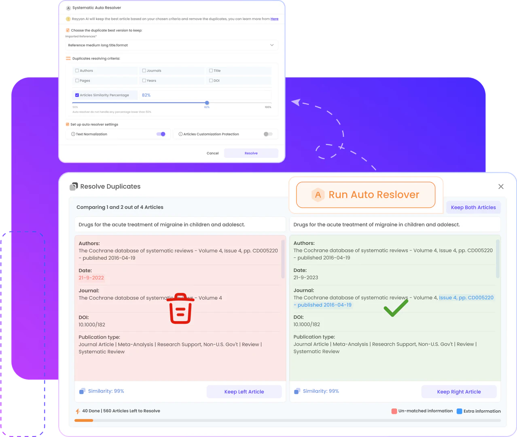Click the similarity percentage slider handle

pyautogui.click(x=207, y=103)
